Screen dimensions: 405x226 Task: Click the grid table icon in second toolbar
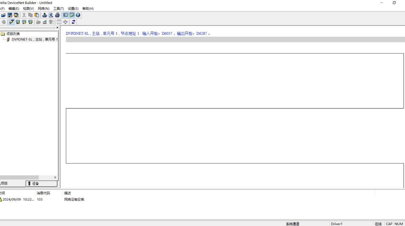coord(59,22)
